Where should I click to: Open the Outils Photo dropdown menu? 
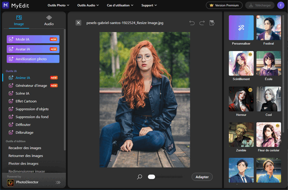coord(58,5)
